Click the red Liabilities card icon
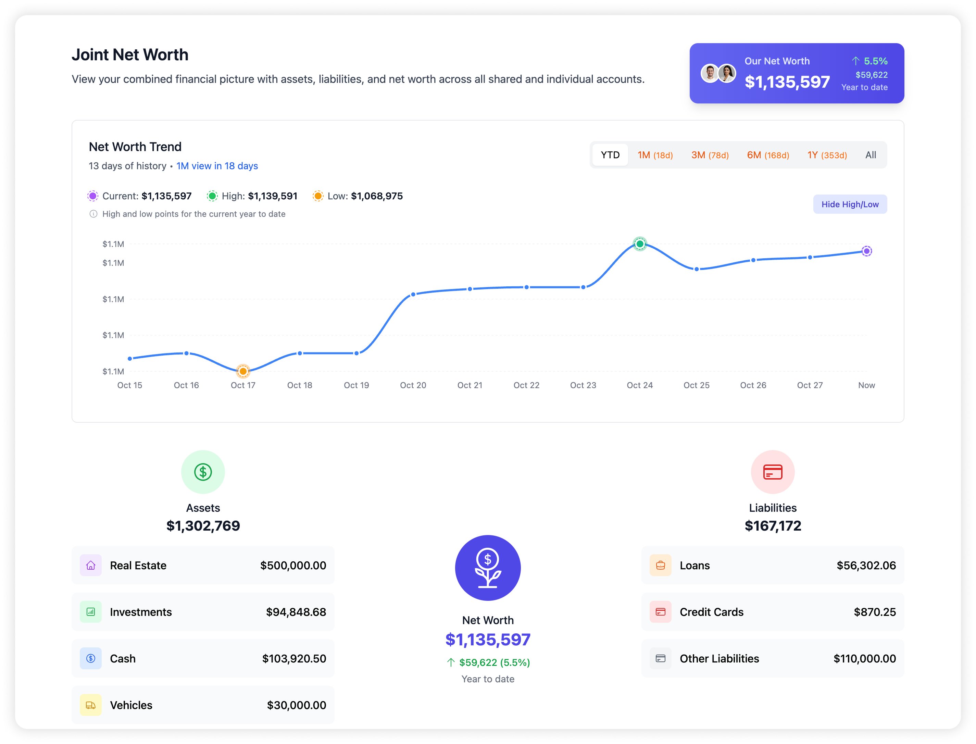 772,472
